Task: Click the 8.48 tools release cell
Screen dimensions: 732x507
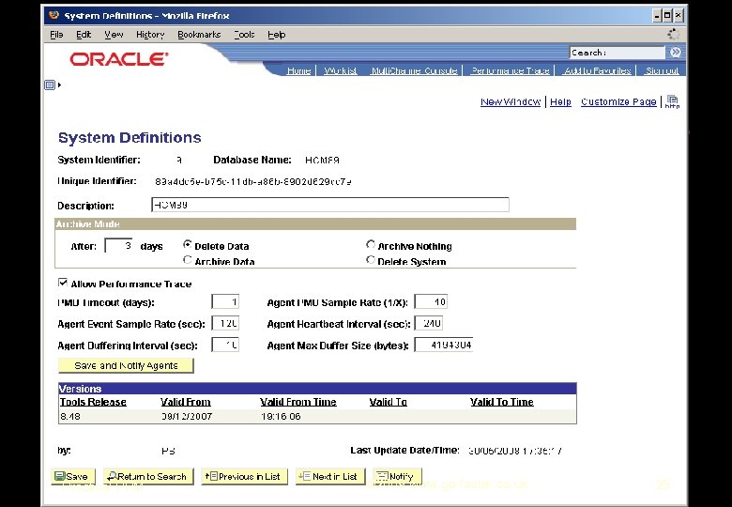Action: pyautogui.click(x=70, y=417)
